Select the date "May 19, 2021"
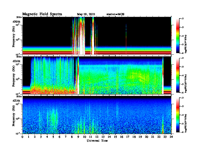This screenshot has width=204, height=157. pyautogui.click(x=86, y=14)
